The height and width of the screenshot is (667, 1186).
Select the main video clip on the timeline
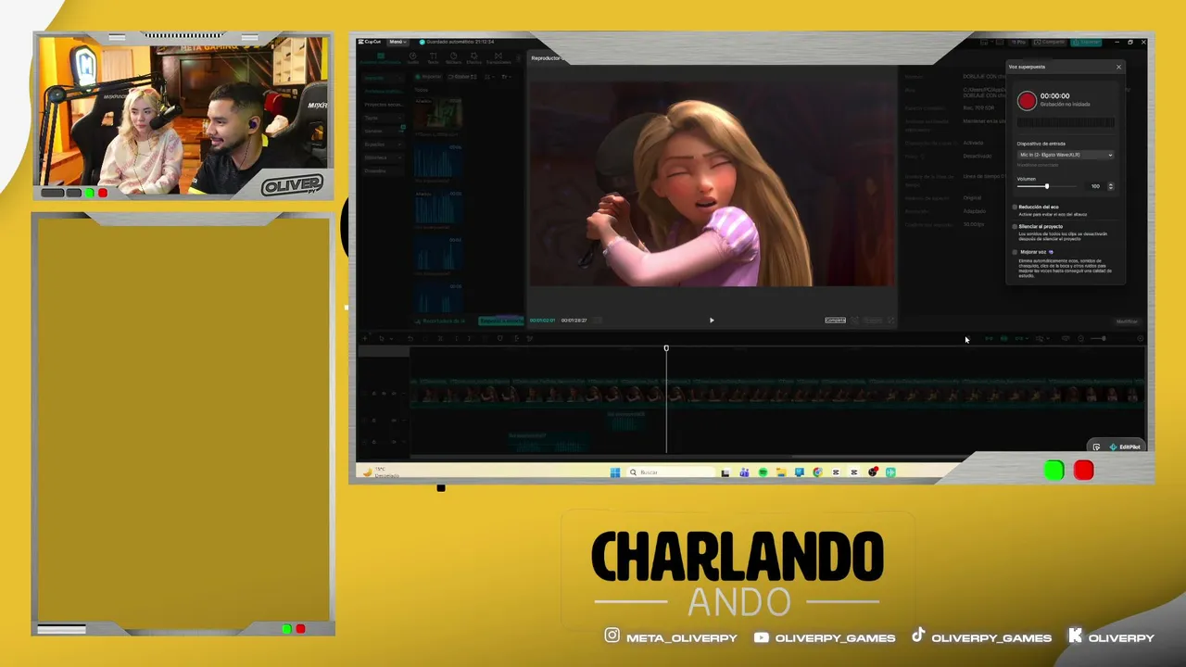[x=776, y=394]
